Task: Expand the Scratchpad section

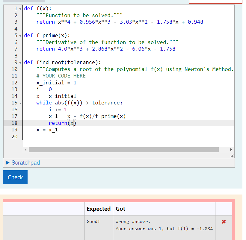Action: pyautogui.click(x=23, y=162)
